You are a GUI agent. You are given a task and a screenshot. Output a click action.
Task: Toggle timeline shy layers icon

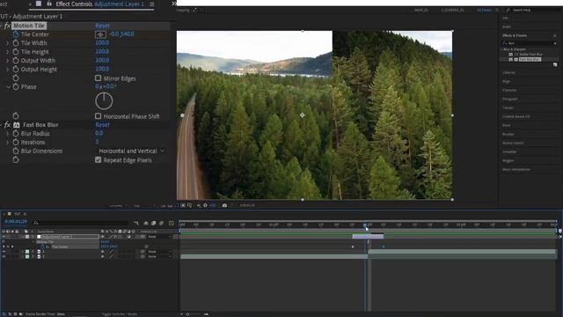146,223
